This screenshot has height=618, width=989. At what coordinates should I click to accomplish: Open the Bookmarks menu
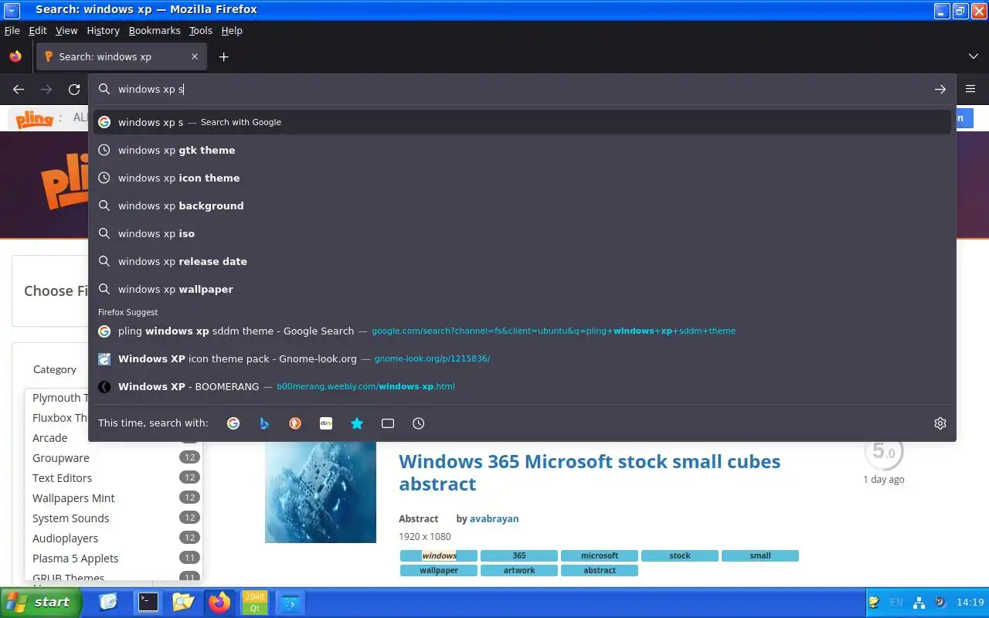pos(155,31)
